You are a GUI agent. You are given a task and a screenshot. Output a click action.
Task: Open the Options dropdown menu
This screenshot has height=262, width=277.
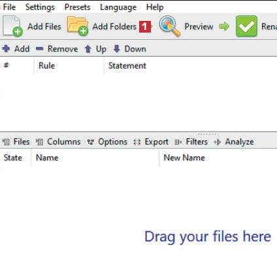(107, 142)
